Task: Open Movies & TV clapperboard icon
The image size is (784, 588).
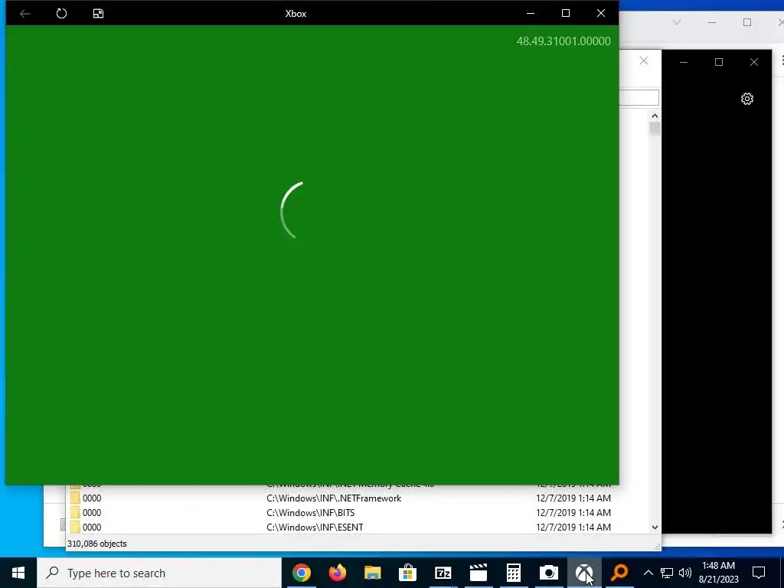Action: [x=479, y=573]
